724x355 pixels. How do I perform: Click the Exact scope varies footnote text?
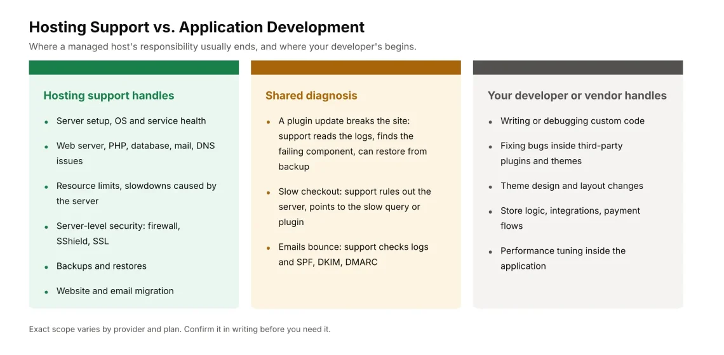click(180, 330)
